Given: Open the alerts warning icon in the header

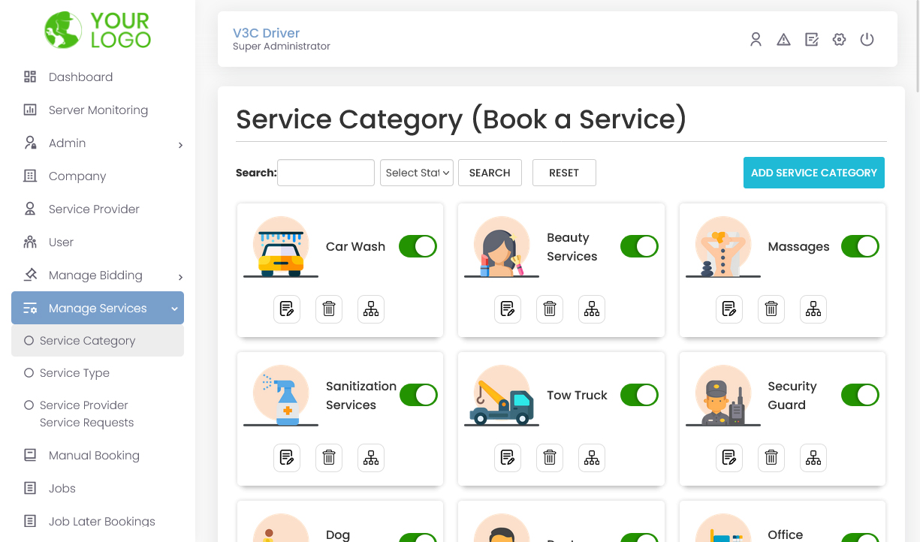Looking at the screenshot, I should pyautogui.click(x=783, y=39).
